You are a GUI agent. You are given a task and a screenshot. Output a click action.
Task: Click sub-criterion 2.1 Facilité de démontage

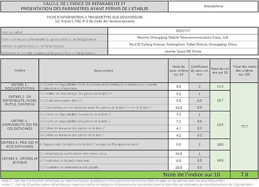pyautogui.click(x=104, y=94)
